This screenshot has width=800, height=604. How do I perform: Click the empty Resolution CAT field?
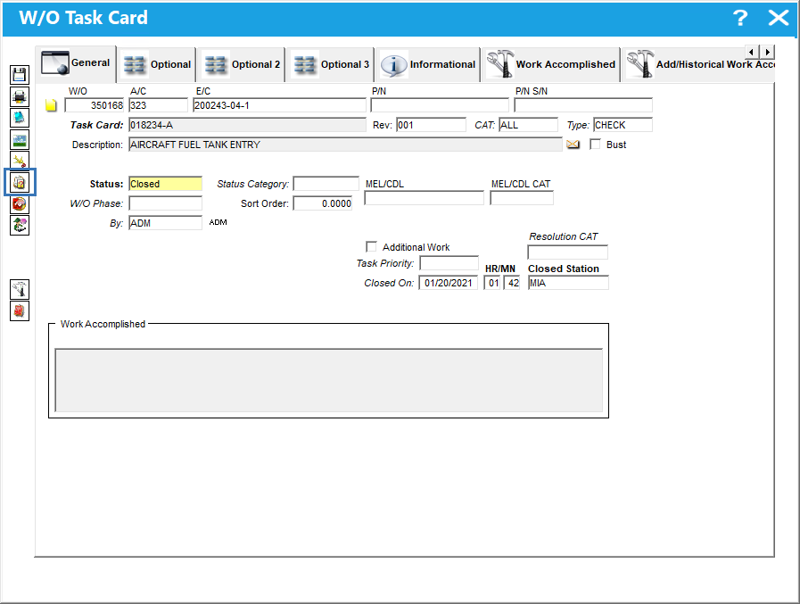click(x=567, y=252)
